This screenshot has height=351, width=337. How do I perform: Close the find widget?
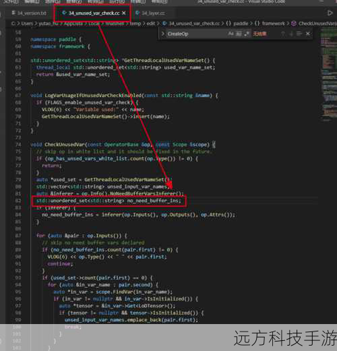[x=308, y=34]
